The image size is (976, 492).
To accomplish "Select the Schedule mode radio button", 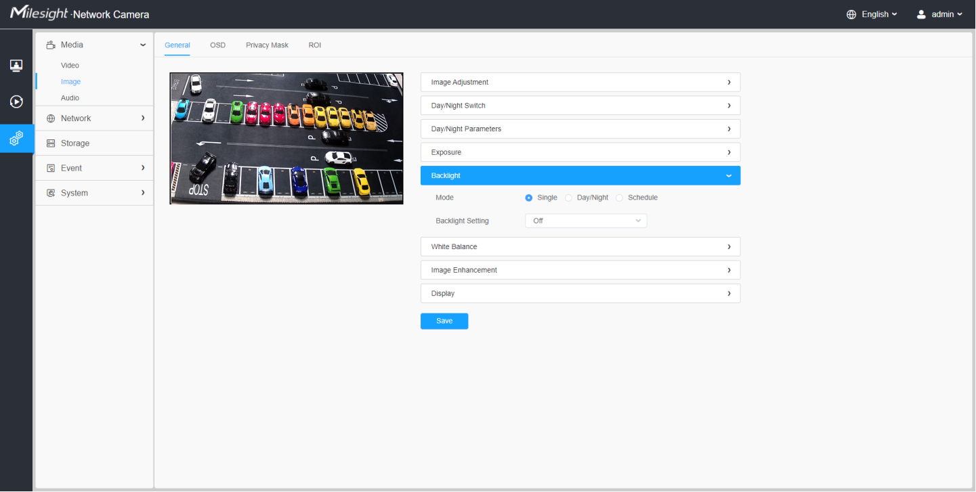I will [619, 198].
